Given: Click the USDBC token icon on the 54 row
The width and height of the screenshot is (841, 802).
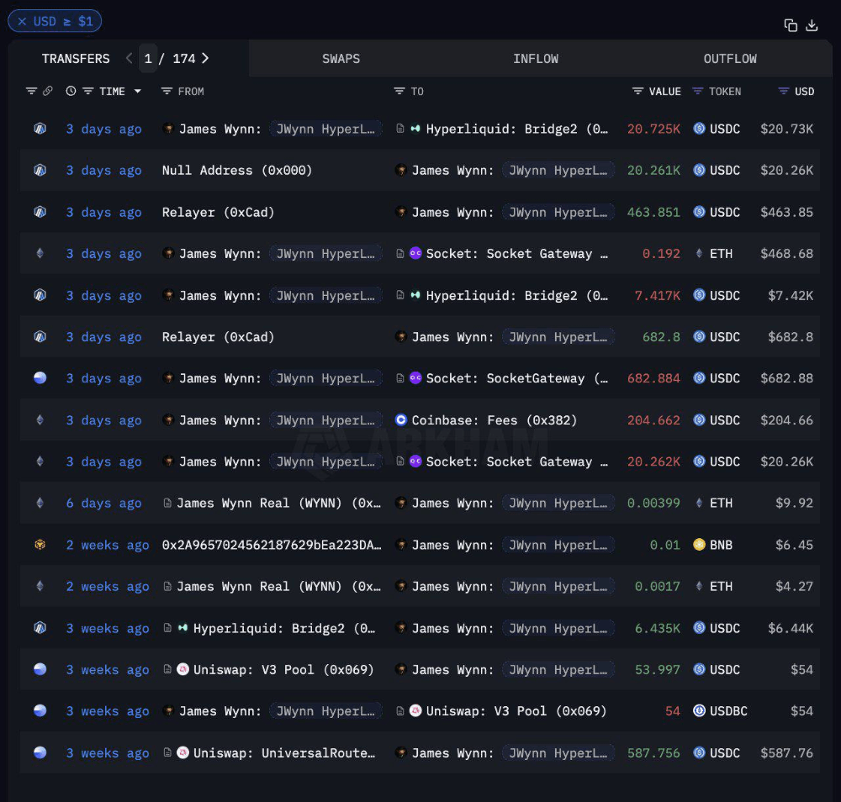Looking at the screenshot, I should [699, 711].
